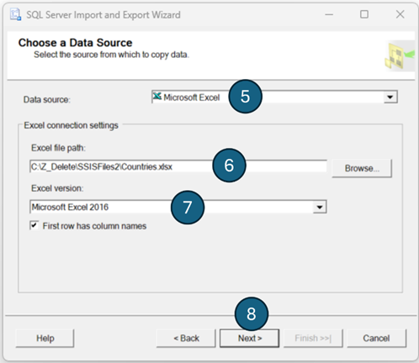The width and height of the screenshot is (419, 363).
Task: Click the Excel icon in Data source field
Action: [157, 97]
